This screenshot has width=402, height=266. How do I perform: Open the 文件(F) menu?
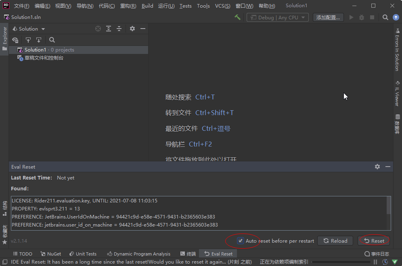(21, 6)
